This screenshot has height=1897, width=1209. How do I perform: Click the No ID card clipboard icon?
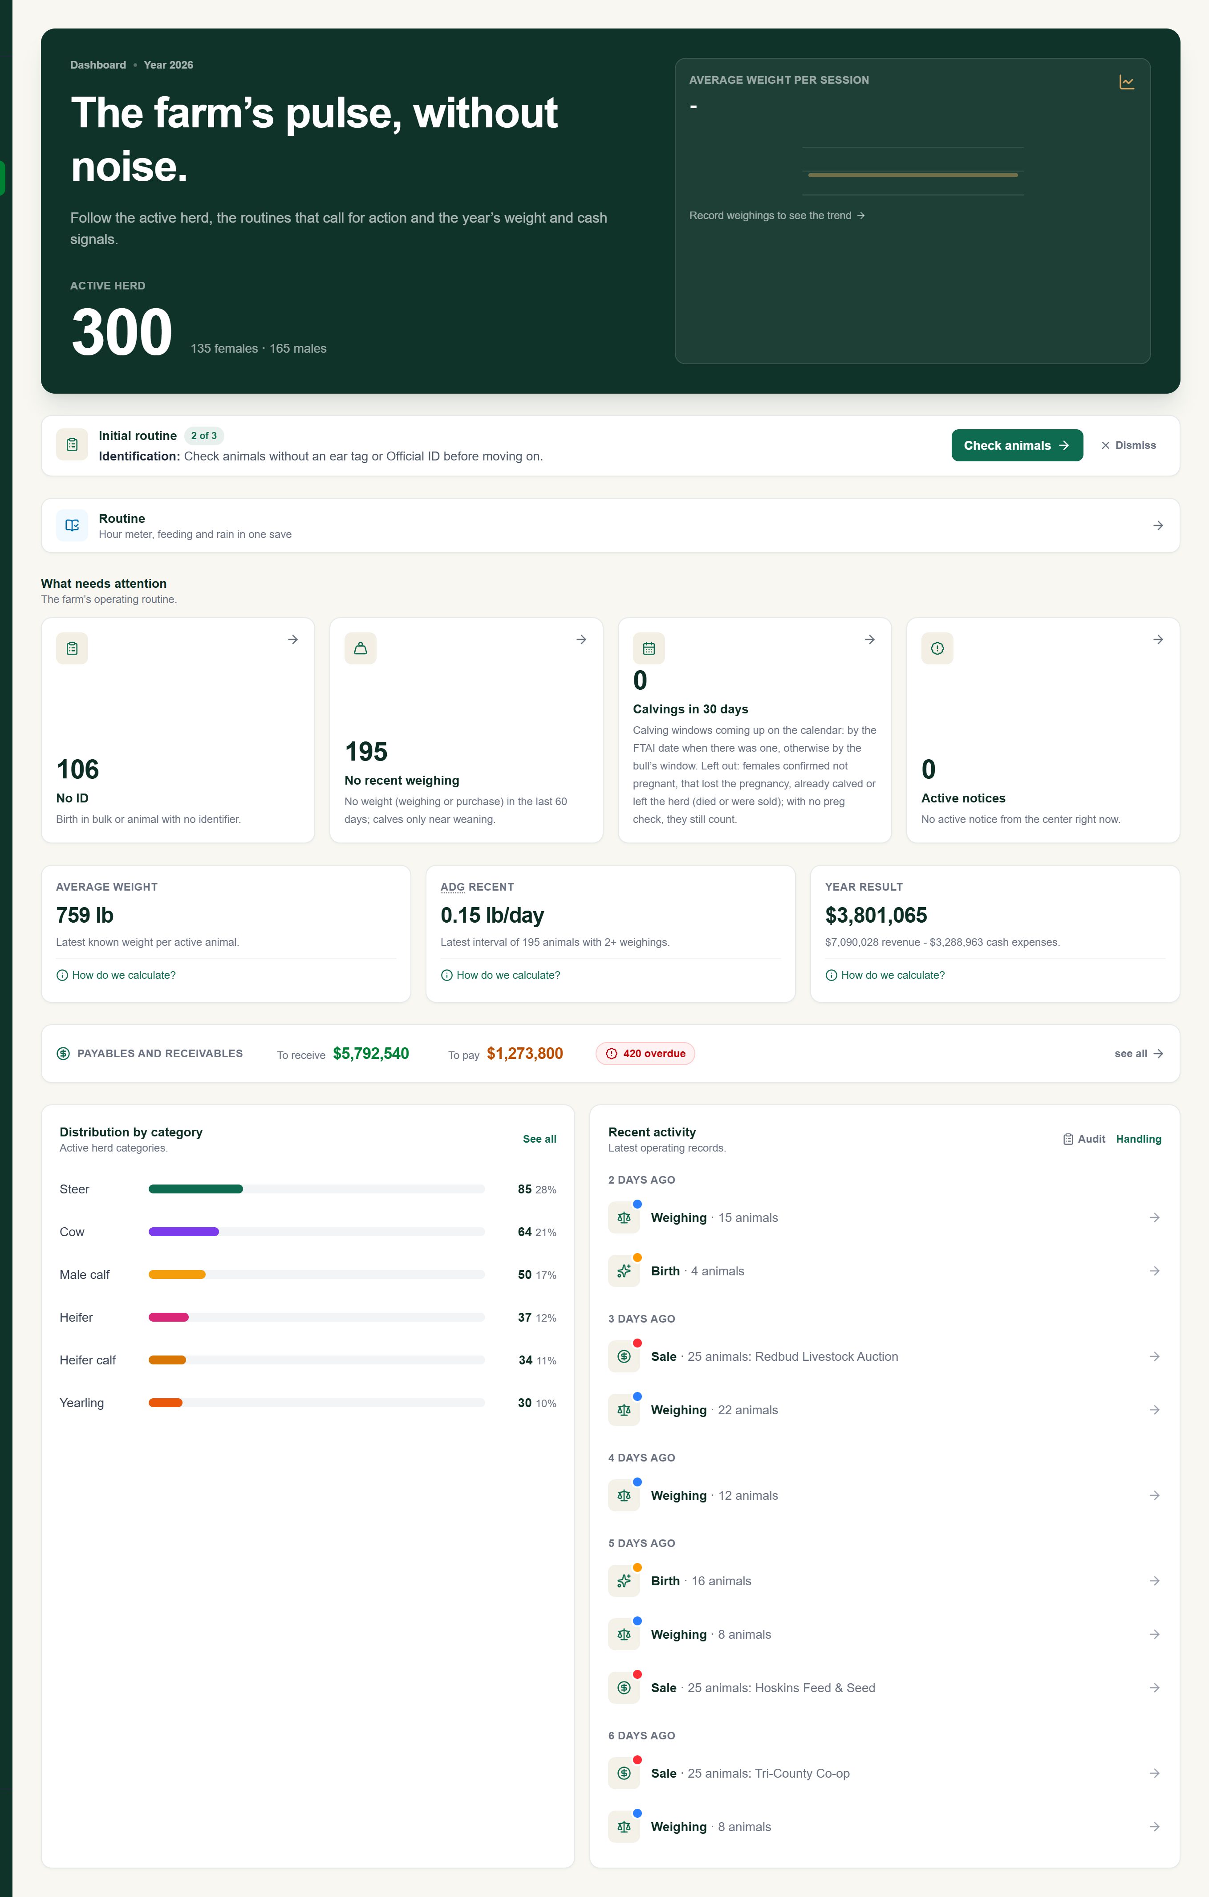[x=72, y=648]
